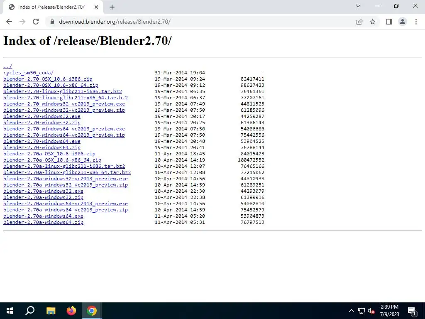Image resolution: width=425 pixels, height=319 pixels.
Task: Download blender-2.70-windows32-vc2013_preview.exe
Action: pyautogui.click(x=64, y=104)
